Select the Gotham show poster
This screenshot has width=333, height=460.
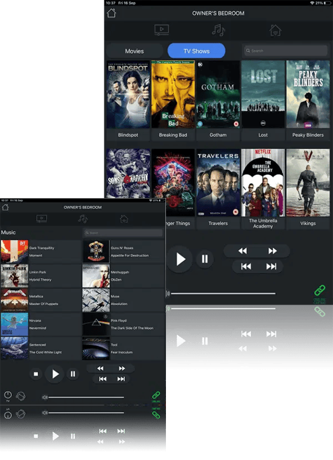(x=218, y=94)
